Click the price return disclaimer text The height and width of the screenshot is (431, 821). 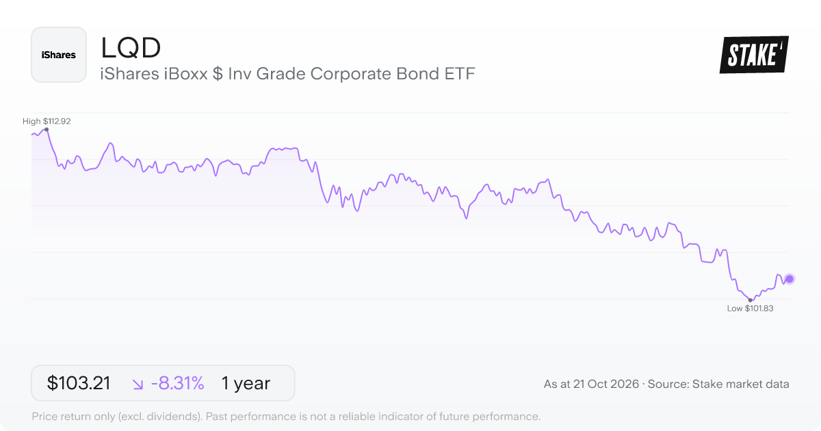[286, 416]
